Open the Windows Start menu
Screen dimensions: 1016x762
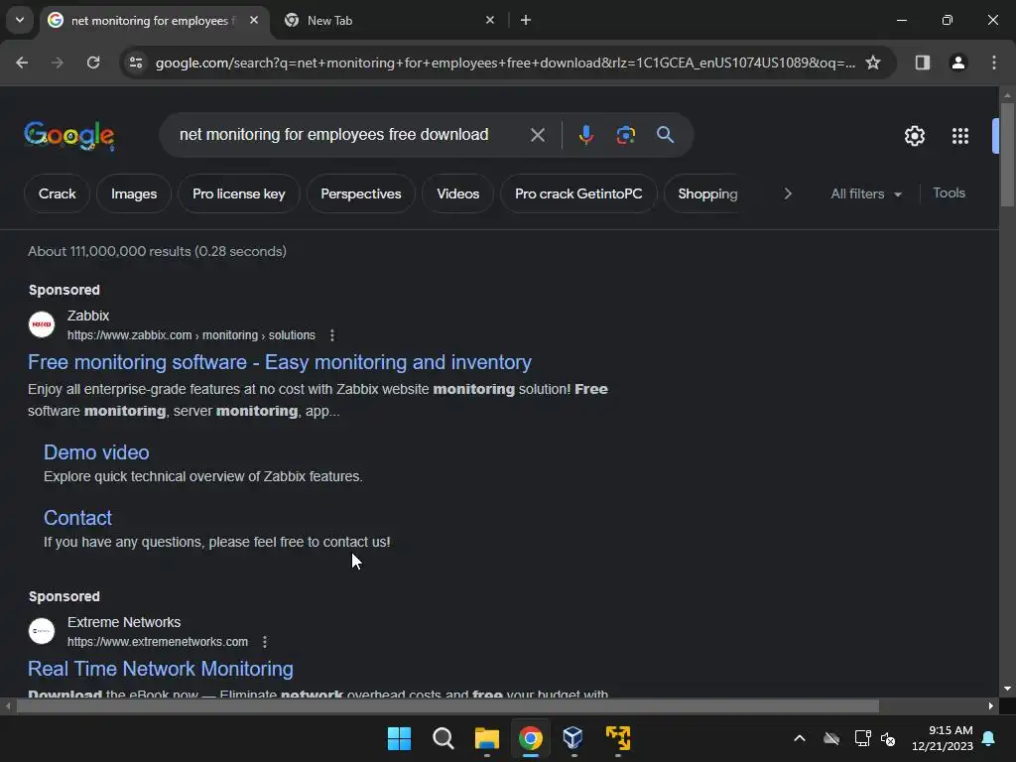click(x=399, y=738)
